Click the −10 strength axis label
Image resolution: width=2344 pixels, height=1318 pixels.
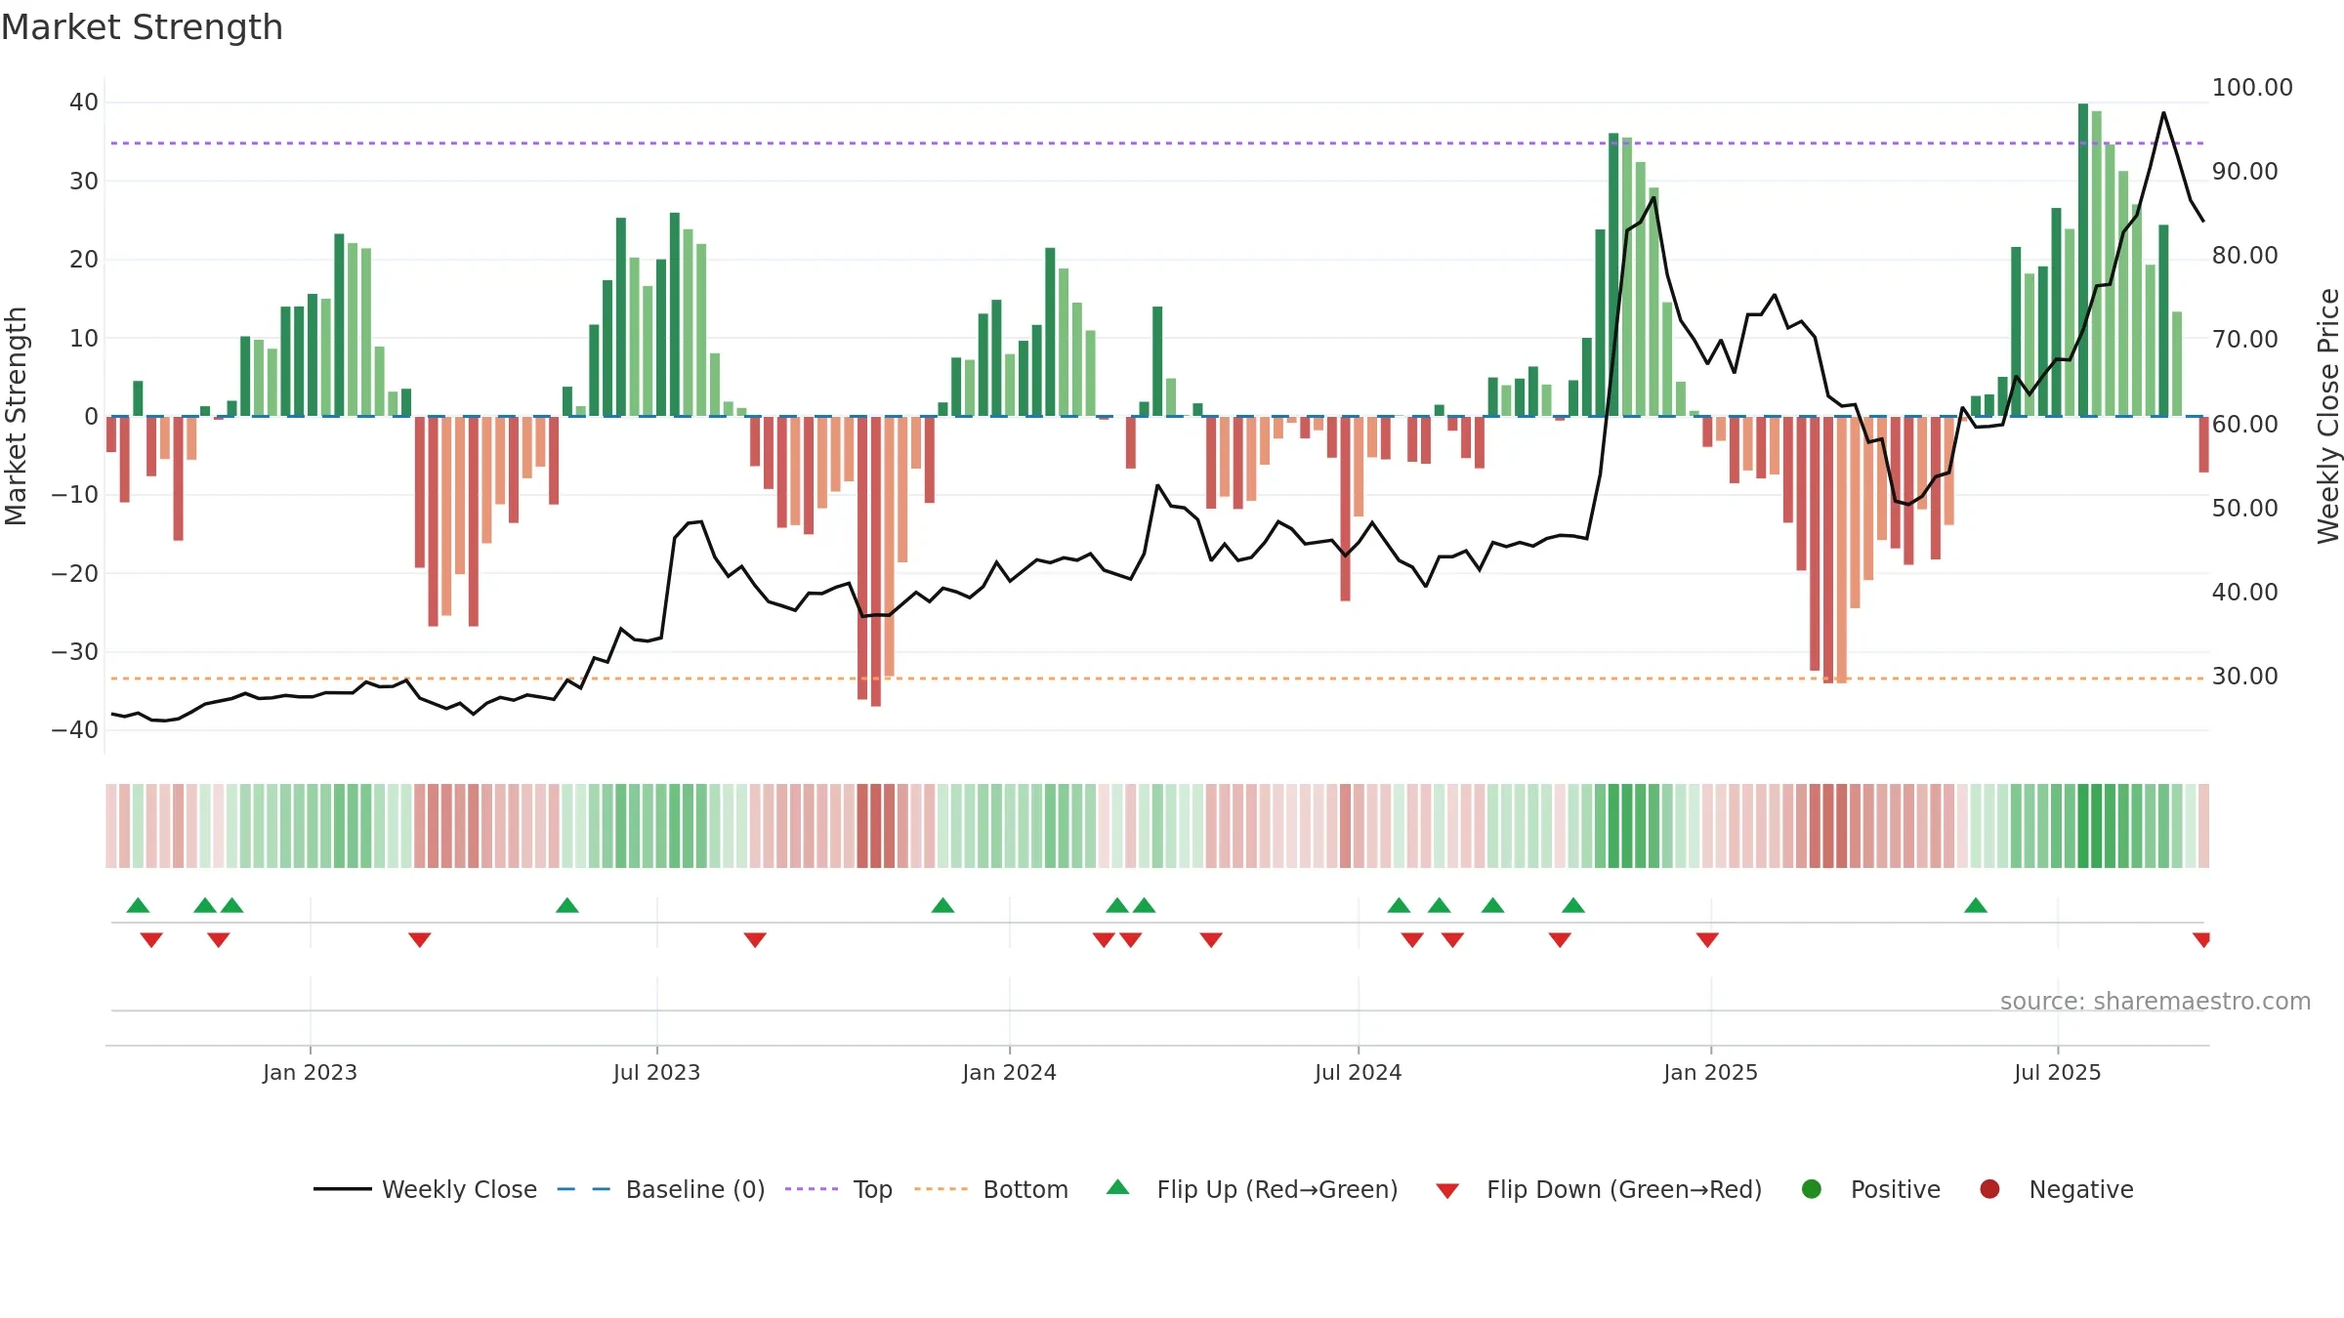[75, 494]
